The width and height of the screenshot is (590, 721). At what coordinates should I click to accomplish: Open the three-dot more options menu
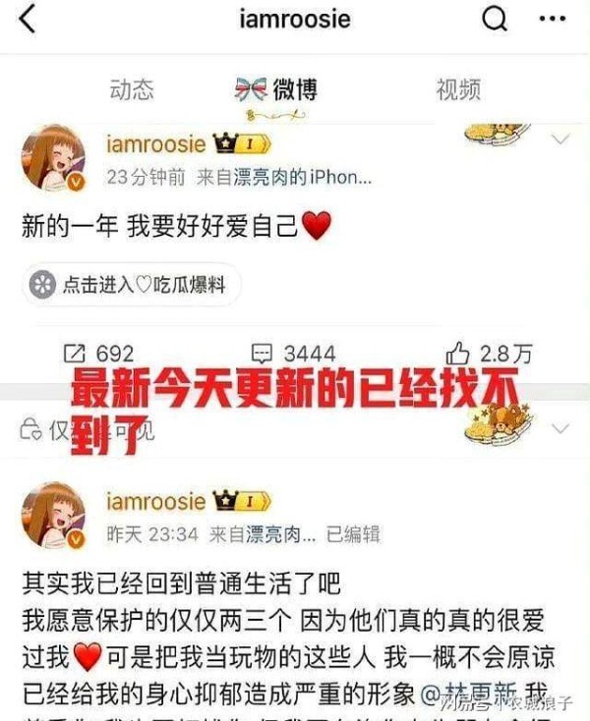click(552, 19)
